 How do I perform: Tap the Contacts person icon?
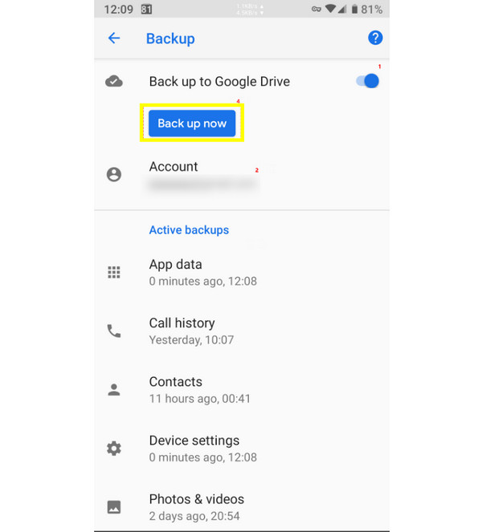pos(114,389)
